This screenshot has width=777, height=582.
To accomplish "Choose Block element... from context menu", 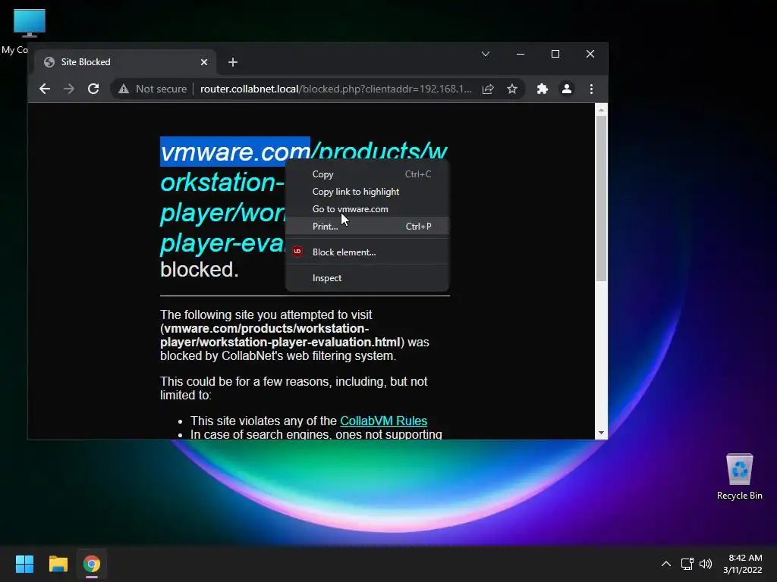I will click(x=367, y=252).
